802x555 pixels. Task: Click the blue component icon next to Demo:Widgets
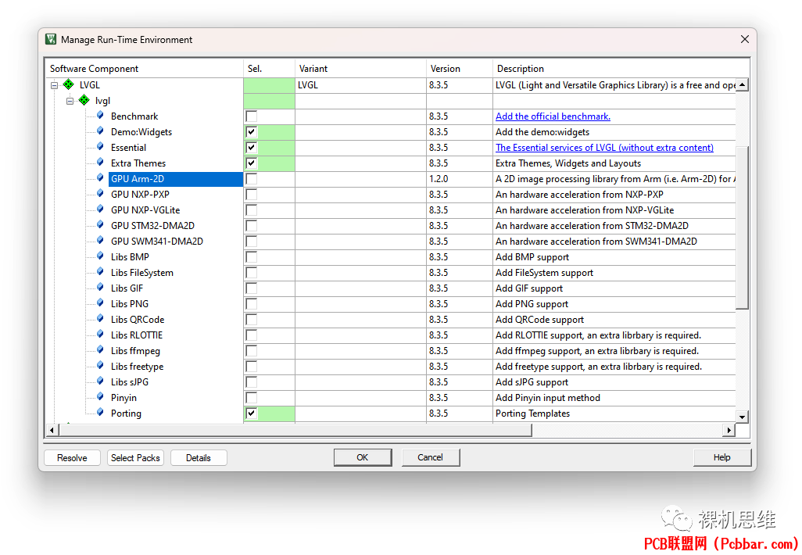[x=100, y=131]
